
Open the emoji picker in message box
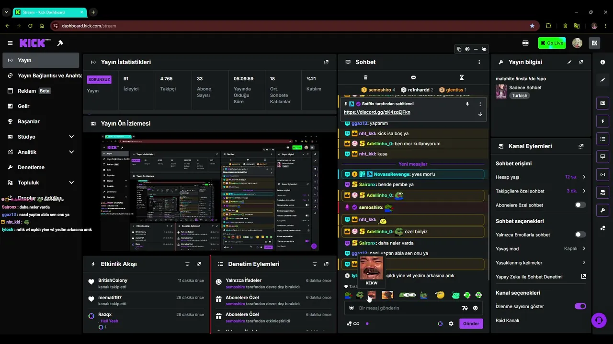coord(475,308)
